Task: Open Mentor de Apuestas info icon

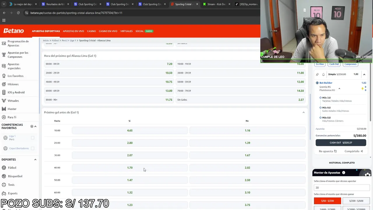Action: [x=344, y=173]
